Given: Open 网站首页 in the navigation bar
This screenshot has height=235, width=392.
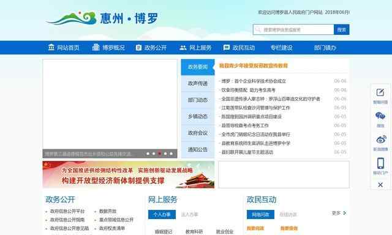Looking at the screenshot, I should (x=64, y=48).
